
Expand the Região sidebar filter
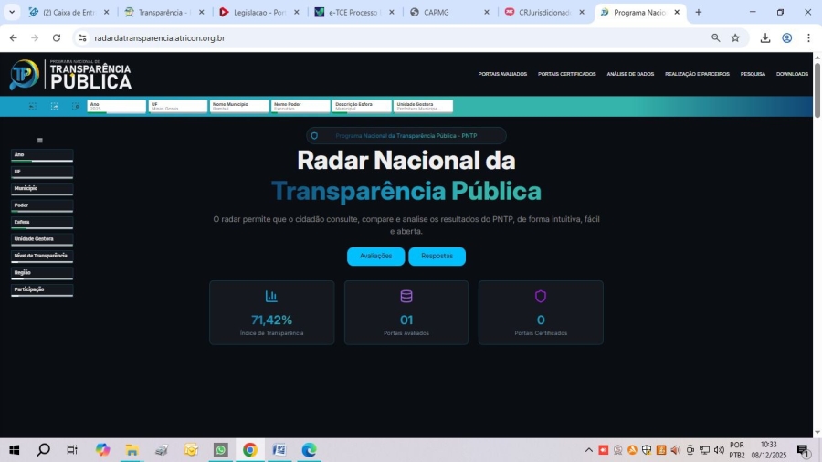42,272
